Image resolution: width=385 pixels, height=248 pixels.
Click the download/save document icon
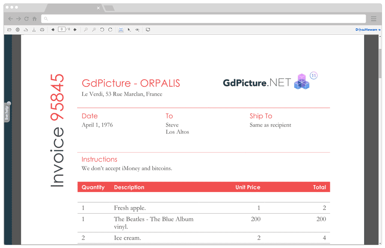click(x=34, y=30)
